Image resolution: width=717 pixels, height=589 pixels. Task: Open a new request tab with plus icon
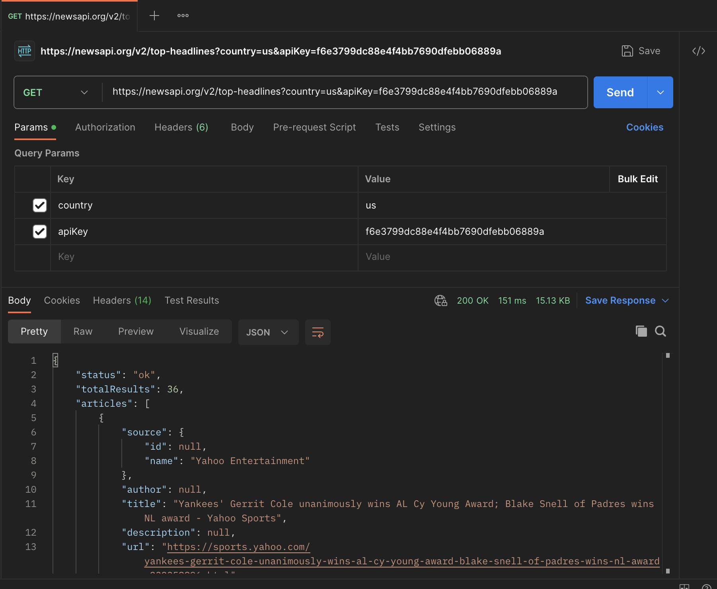pyautogui.click(x=154, y=16)
